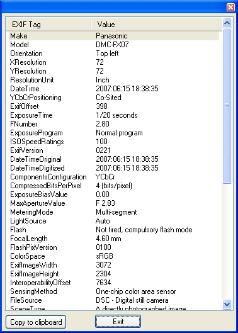Click the vertical scrollbar thumb
Image resolution: width=238 pixels, height=333 pixels.
(x=227, y=106)
